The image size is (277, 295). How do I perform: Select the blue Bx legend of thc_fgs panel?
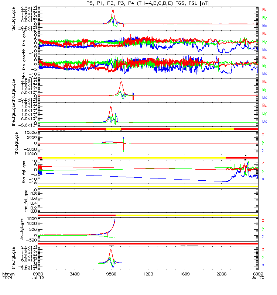coord(264,73)
